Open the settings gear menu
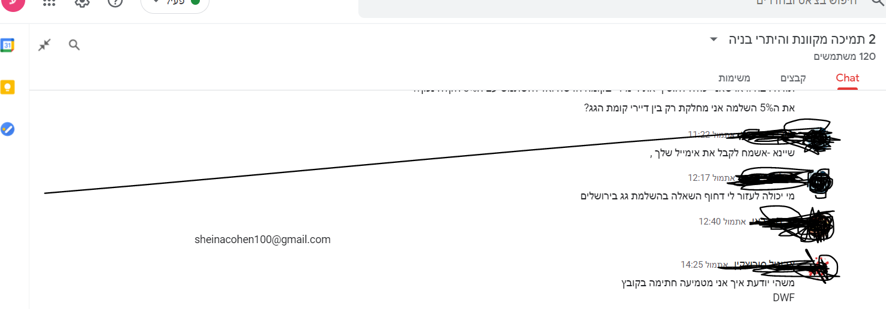This screenshot has width=886, height=309. click(x=82, y=2)
